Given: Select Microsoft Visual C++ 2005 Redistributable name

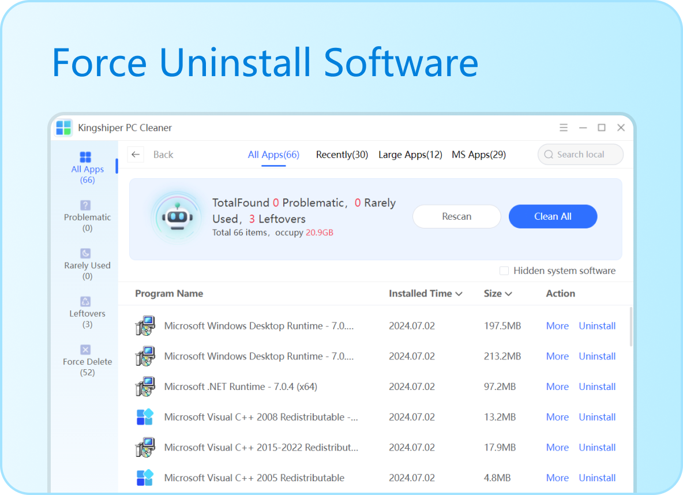Looking at the screenshot, I should (x=254, y=478).
